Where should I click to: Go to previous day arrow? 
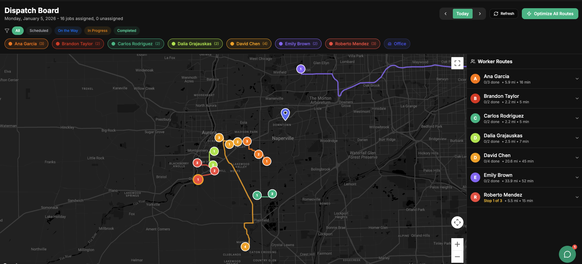[446, 14]
